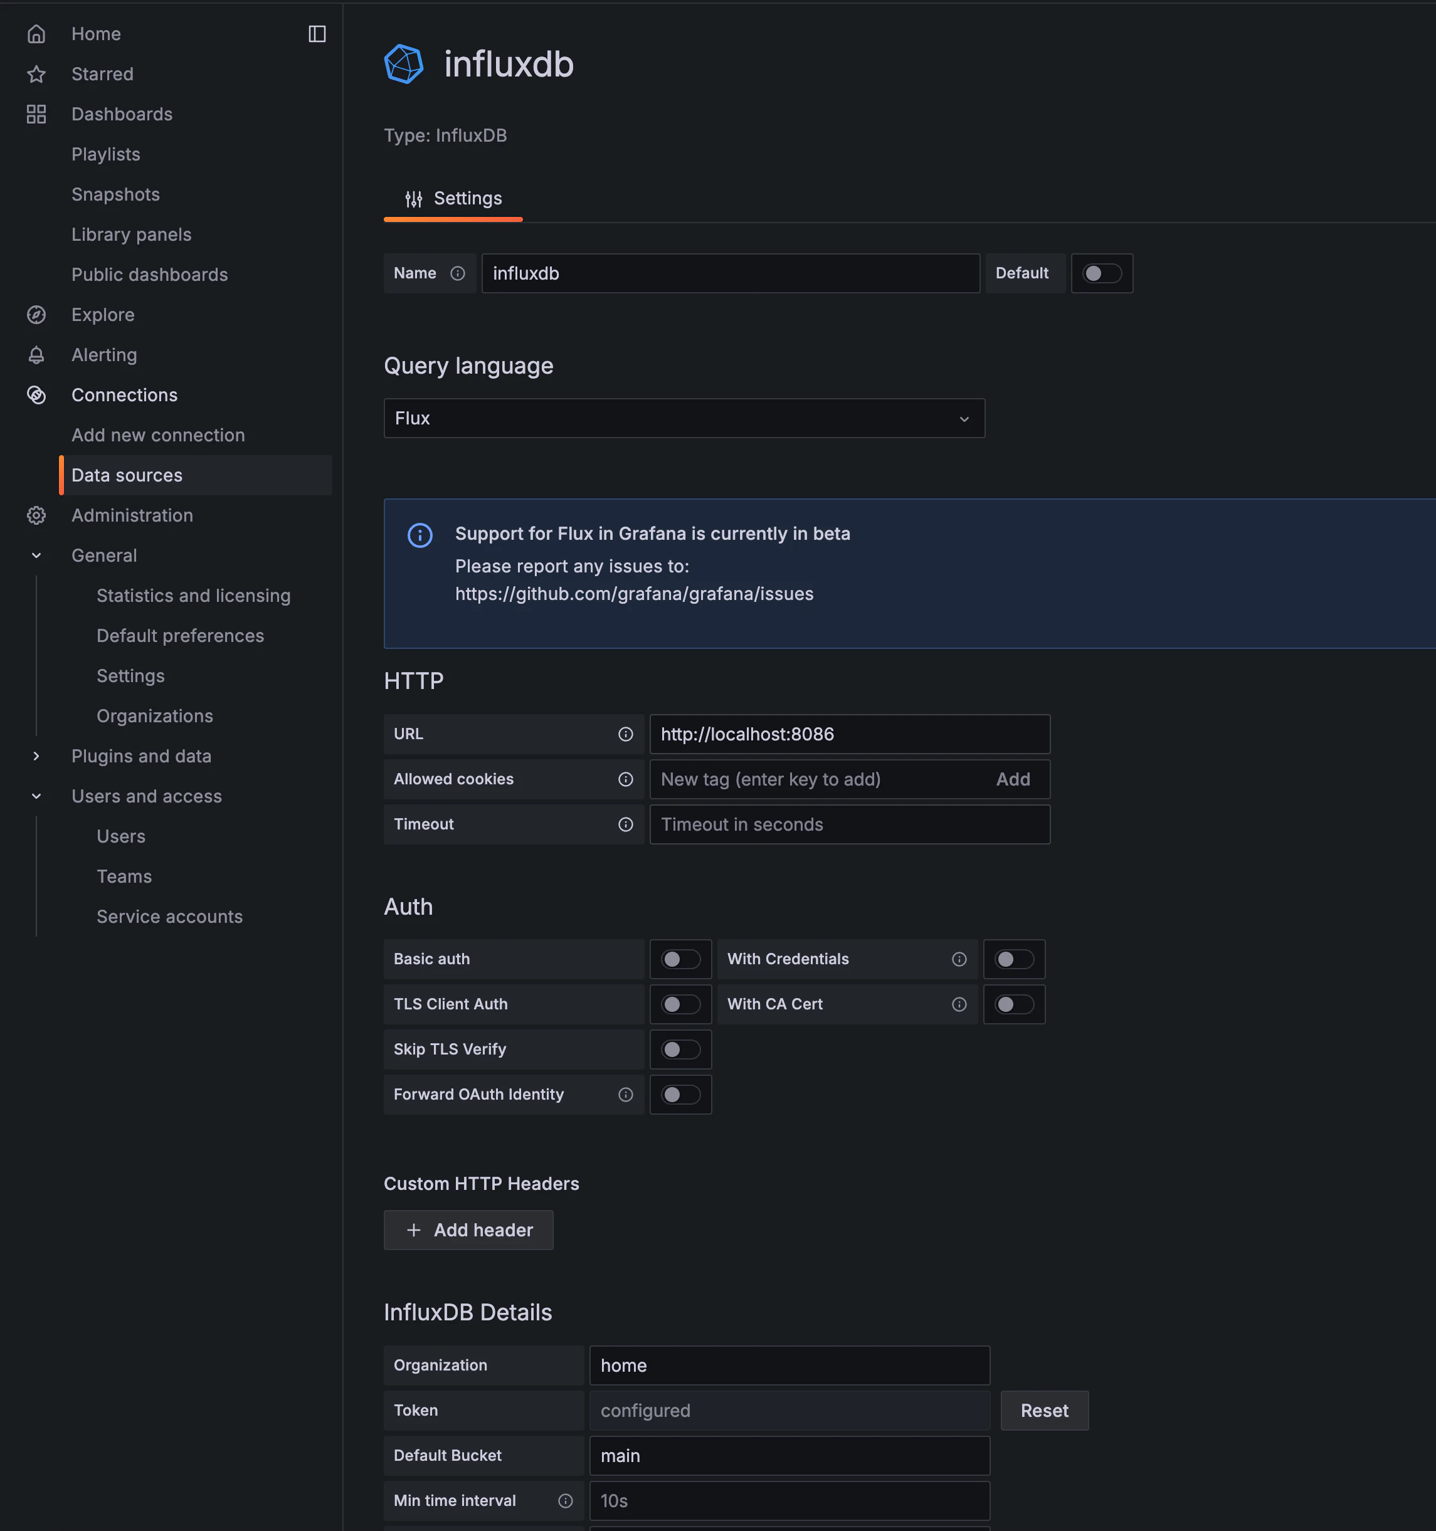Screen dimensions: 1436x1531
Task: Click Add in Allowed cookies field
Action: [1013, 779]
